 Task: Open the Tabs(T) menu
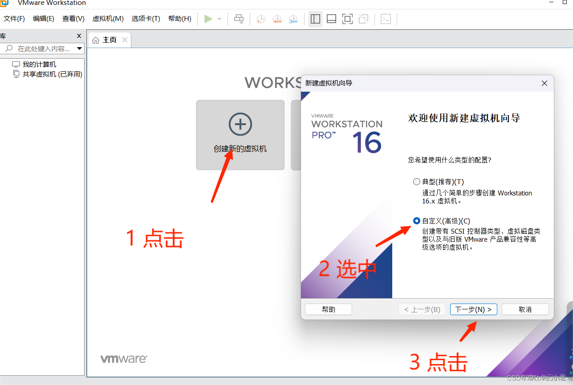click(x=146, y=19)
